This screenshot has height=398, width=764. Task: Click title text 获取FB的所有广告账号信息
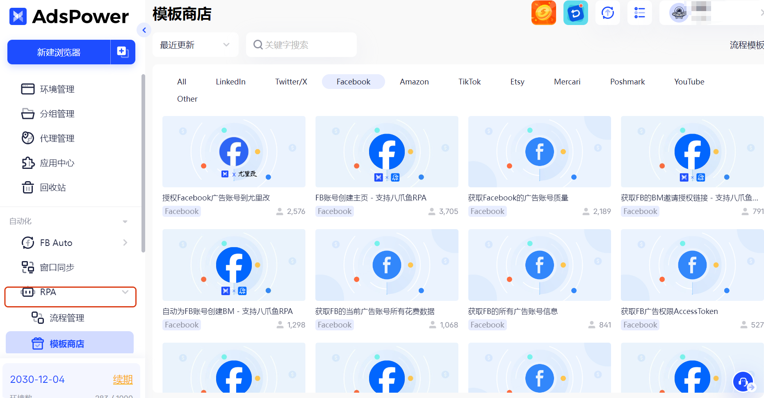coord(513,311)
